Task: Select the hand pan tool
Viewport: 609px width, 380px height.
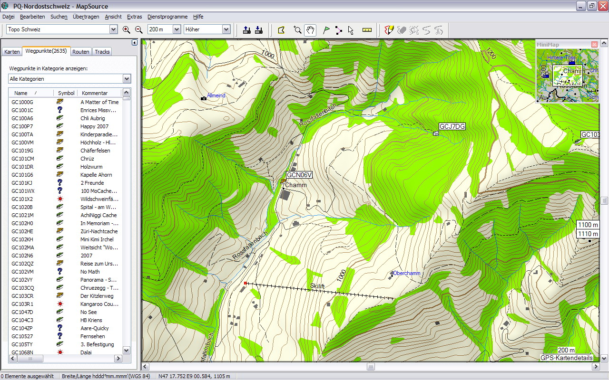Action: (x=310, y=30)
